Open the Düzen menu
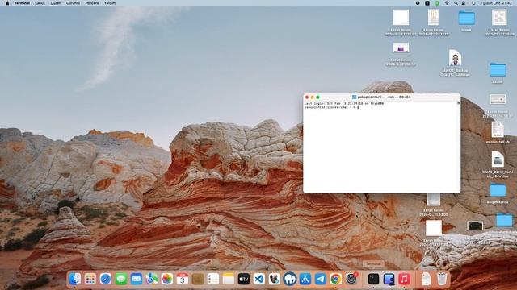The image size is (517, 290). [x=56, y=3]
